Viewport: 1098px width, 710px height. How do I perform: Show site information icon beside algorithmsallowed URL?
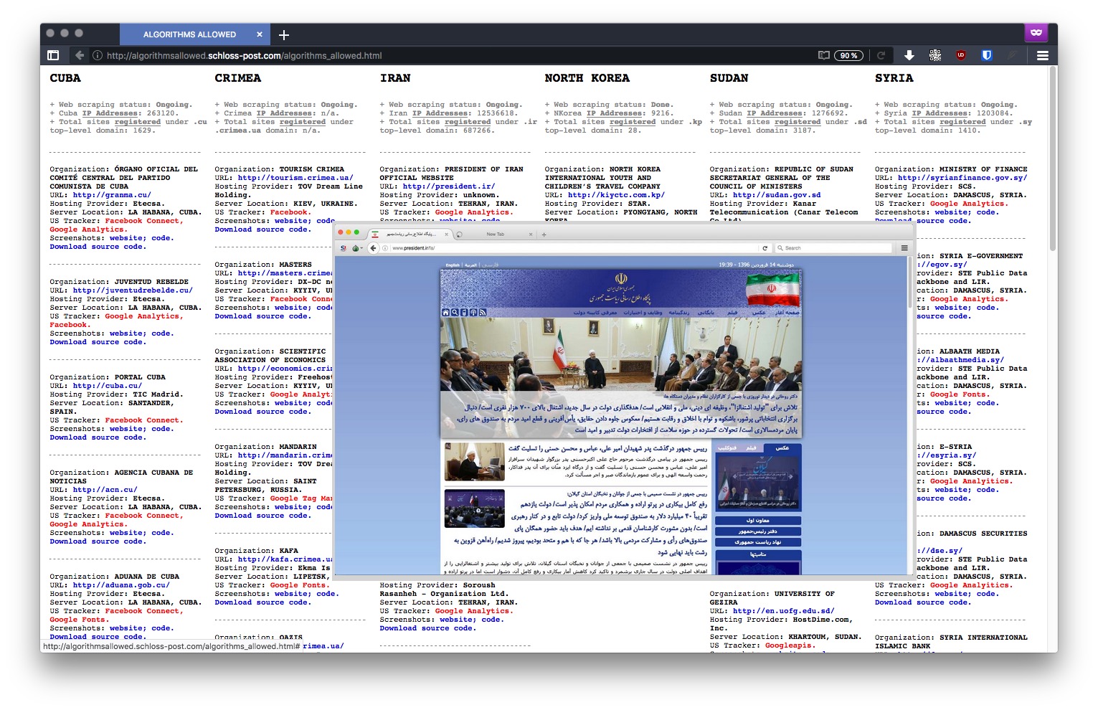(x=98, y=55)
